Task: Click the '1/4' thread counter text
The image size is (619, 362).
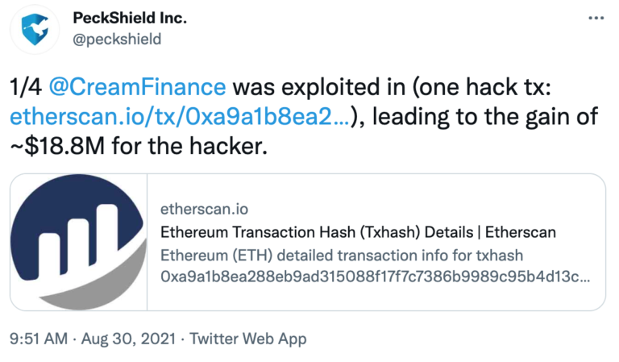Action: tap(26, 87)
